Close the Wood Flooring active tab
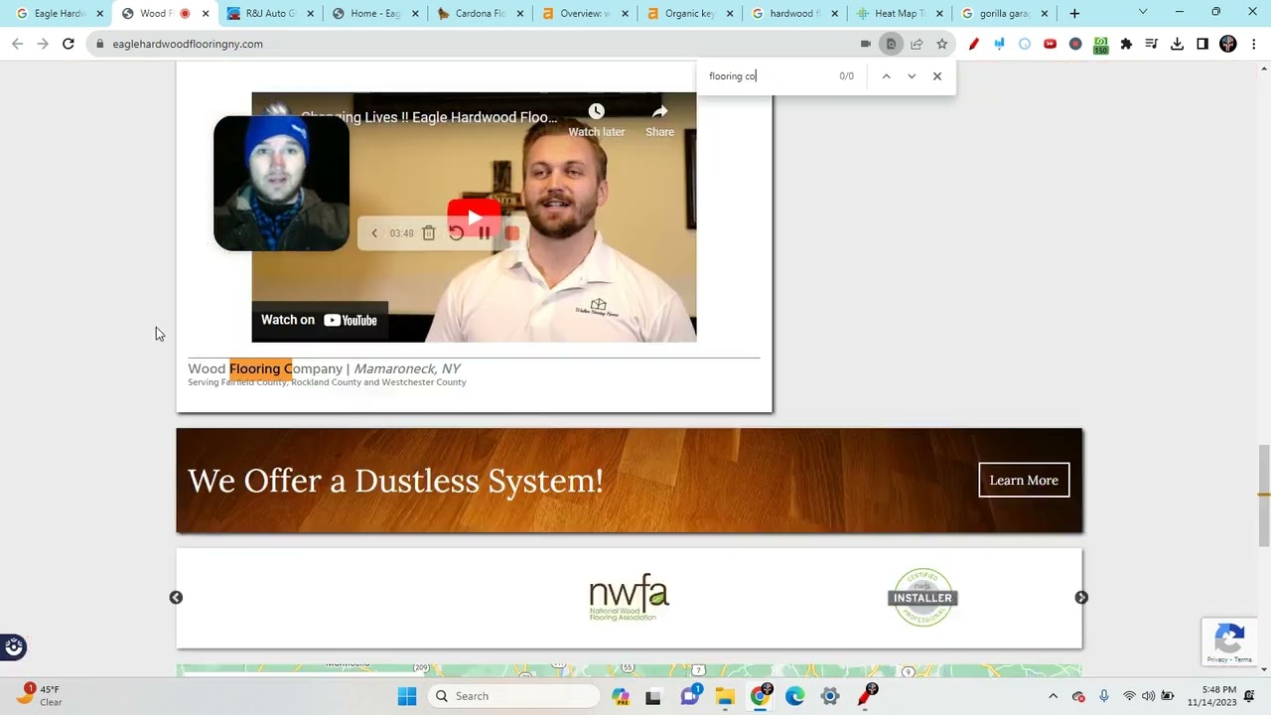The image size is (1271, 715). (x=206, y=14)
